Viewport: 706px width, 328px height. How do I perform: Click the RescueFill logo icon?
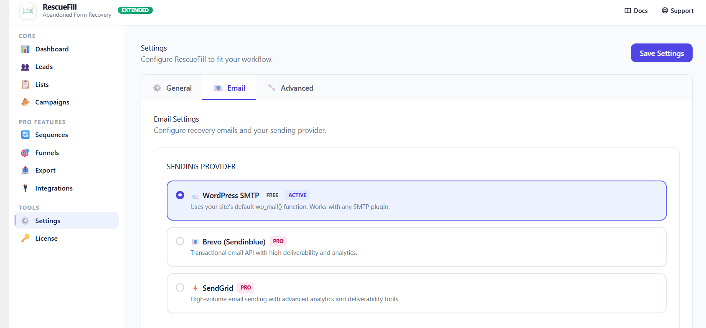(x=28, y=10)
